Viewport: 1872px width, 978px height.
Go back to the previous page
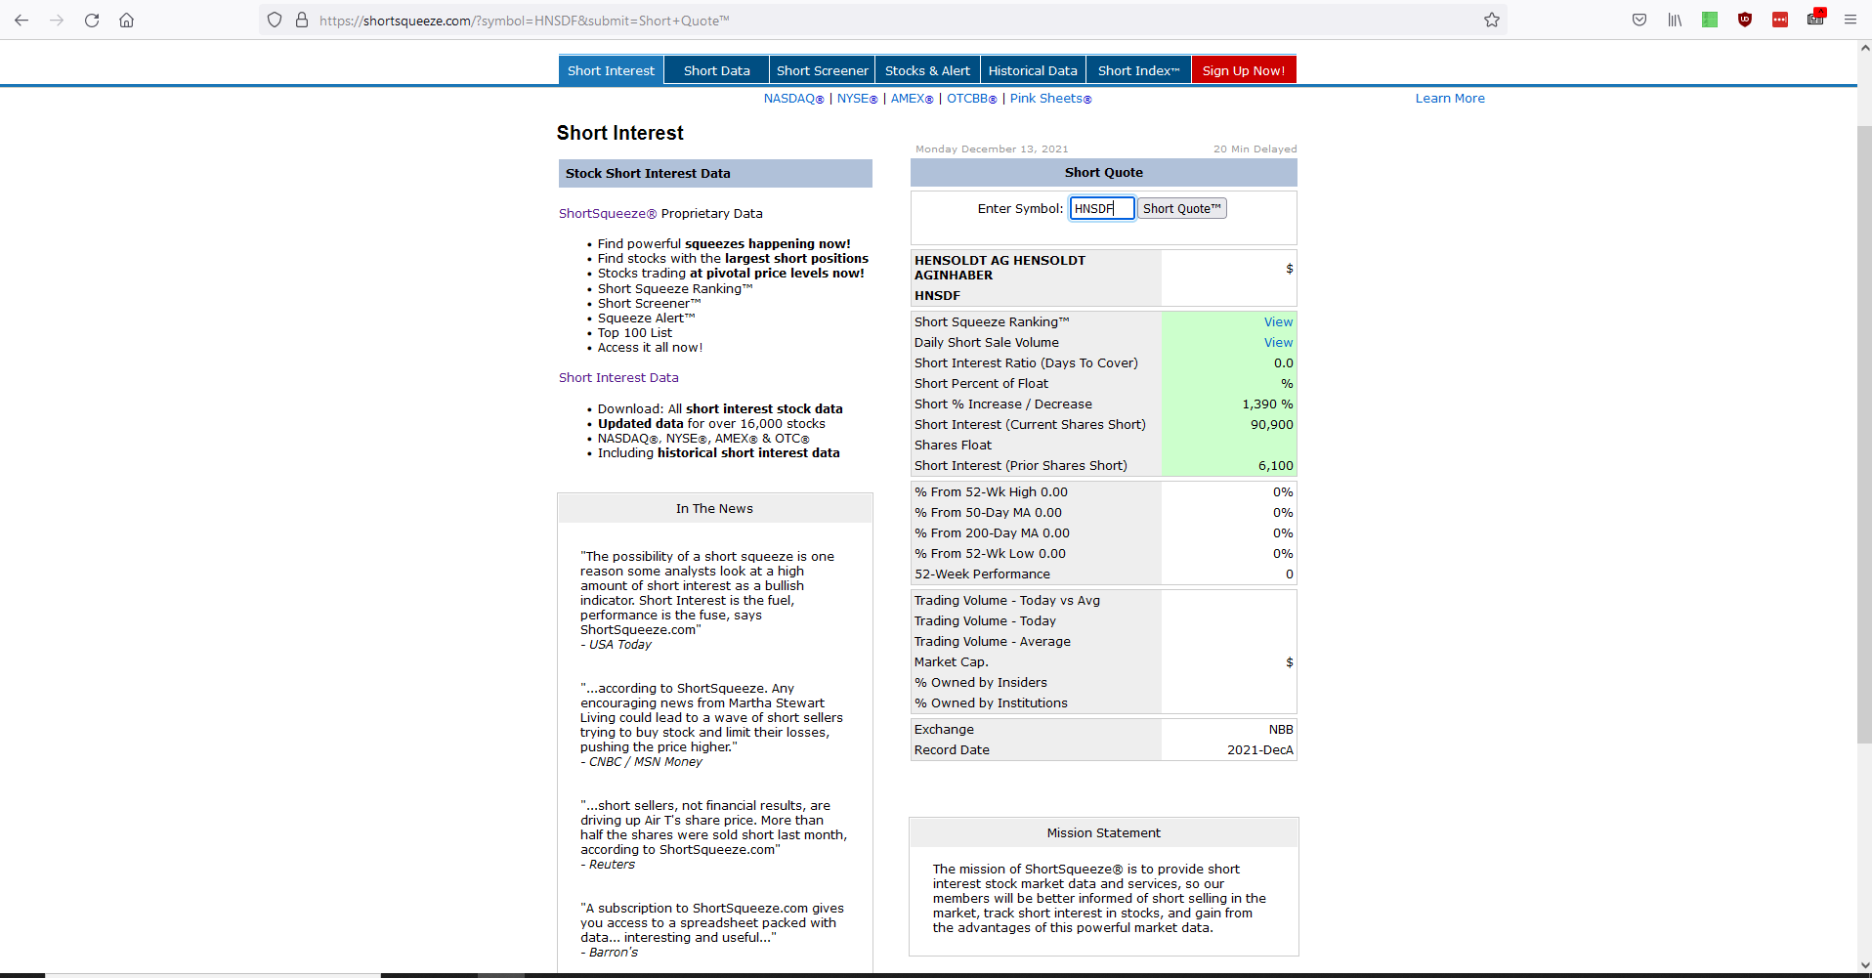pyautogui.click(x=21, y=20)
